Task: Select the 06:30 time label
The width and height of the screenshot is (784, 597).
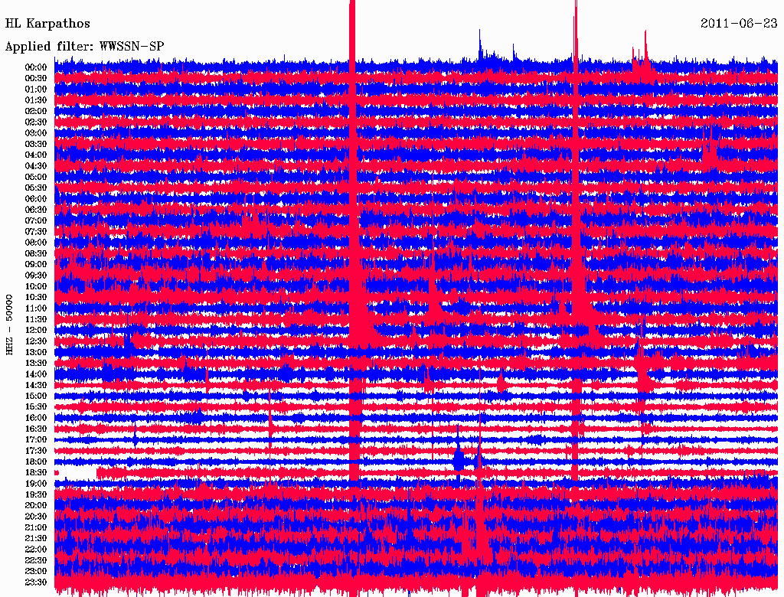Action: (x=36, y=210)
